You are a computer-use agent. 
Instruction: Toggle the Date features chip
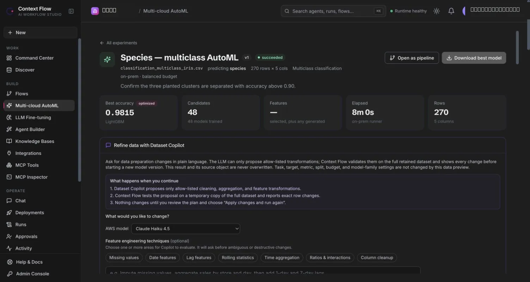click(162, 258)
